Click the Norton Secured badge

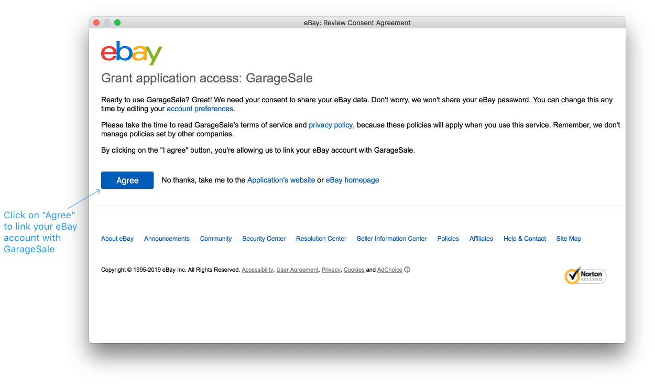(x=585, y=276)
